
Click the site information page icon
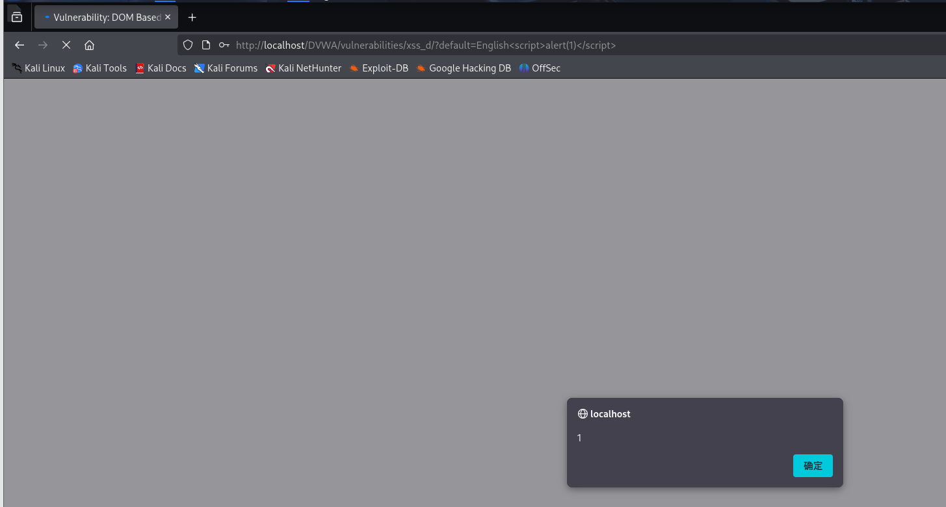point(206,45)
